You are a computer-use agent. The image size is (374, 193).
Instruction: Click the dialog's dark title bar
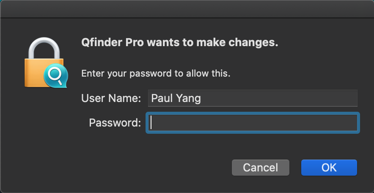187,9
